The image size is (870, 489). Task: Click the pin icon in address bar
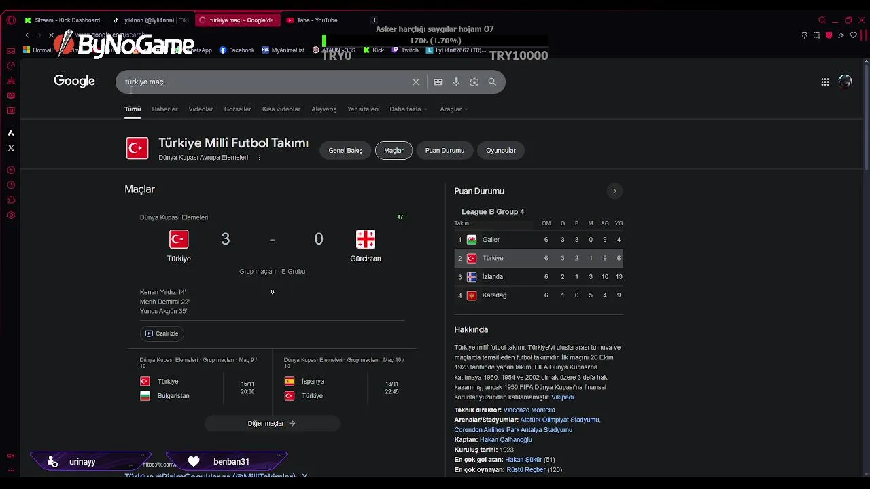click(x=804, y=35)
